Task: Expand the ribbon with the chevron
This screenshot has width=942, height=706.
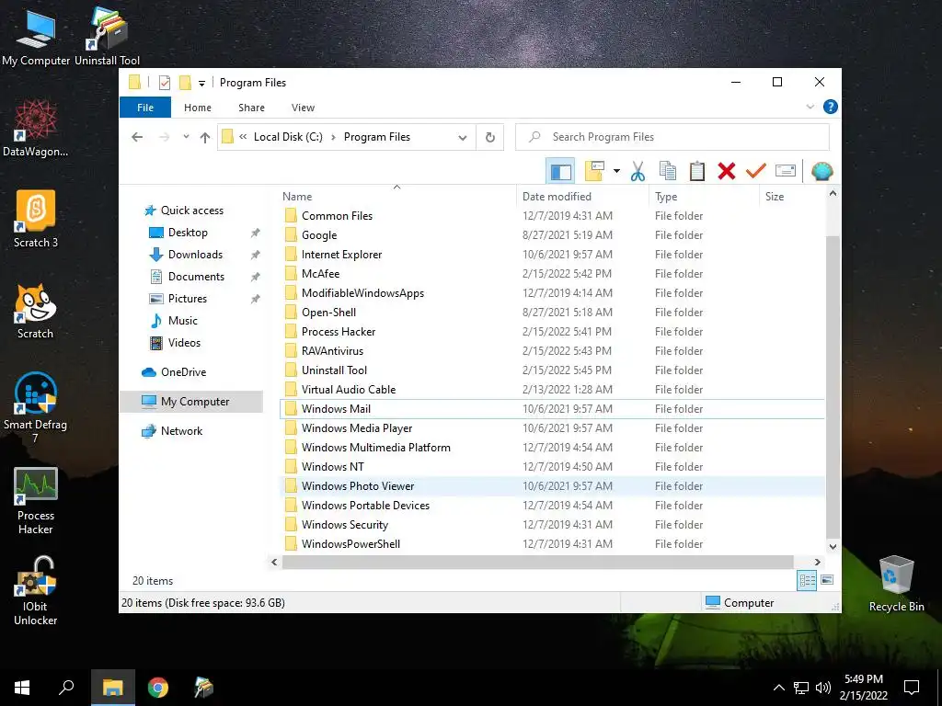Action: point(810,107)
